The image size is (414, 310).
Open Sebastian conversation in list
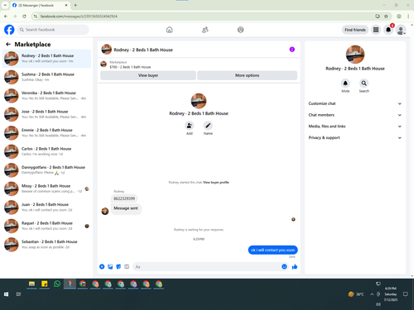pyautogui.click(x=46, y=244)
